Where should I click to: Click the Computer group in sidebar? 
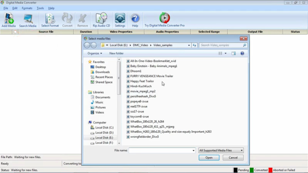pyautogui.click(x=97, y=123)
